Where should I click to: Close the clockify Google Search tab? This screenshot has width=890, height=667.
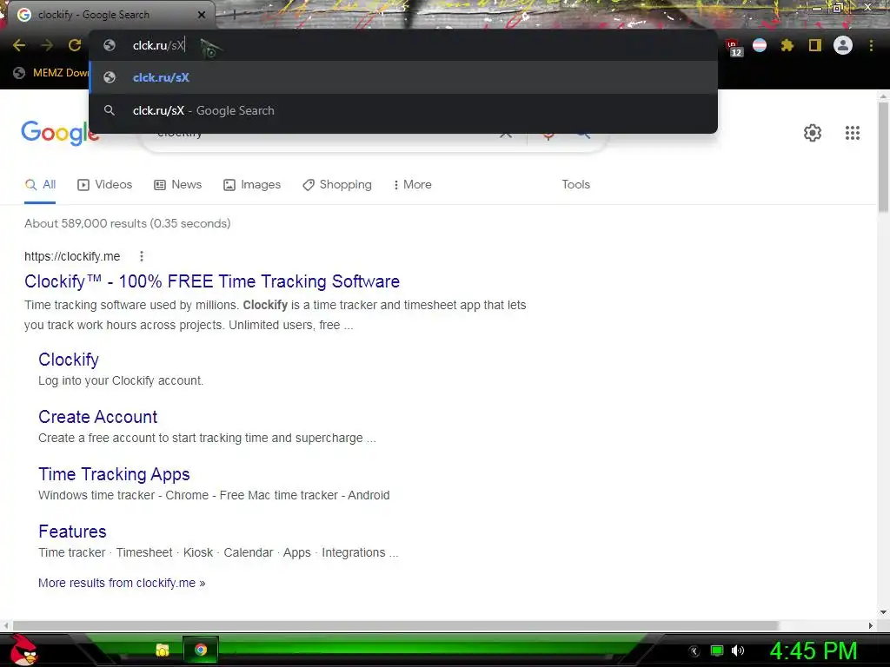202,15
